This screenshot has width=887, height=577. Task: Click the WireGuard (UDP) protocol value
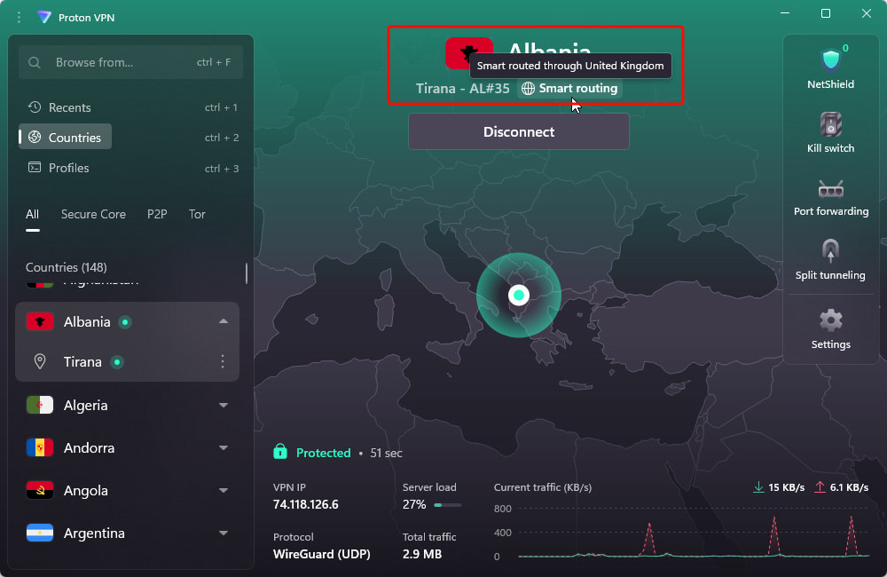[x=321, y=554]
